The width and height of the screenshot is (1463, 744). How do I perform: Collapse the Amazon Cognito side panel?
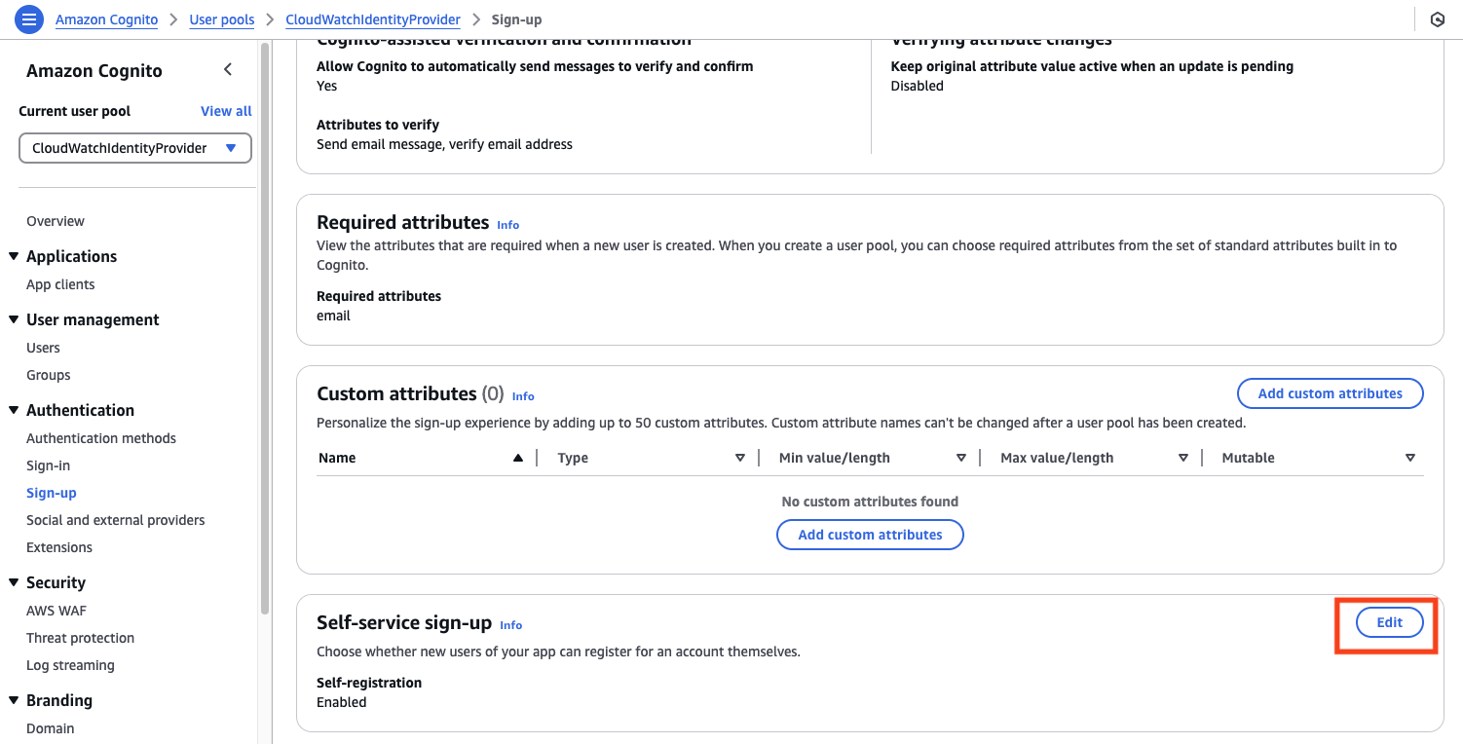(x=228, y=70)
